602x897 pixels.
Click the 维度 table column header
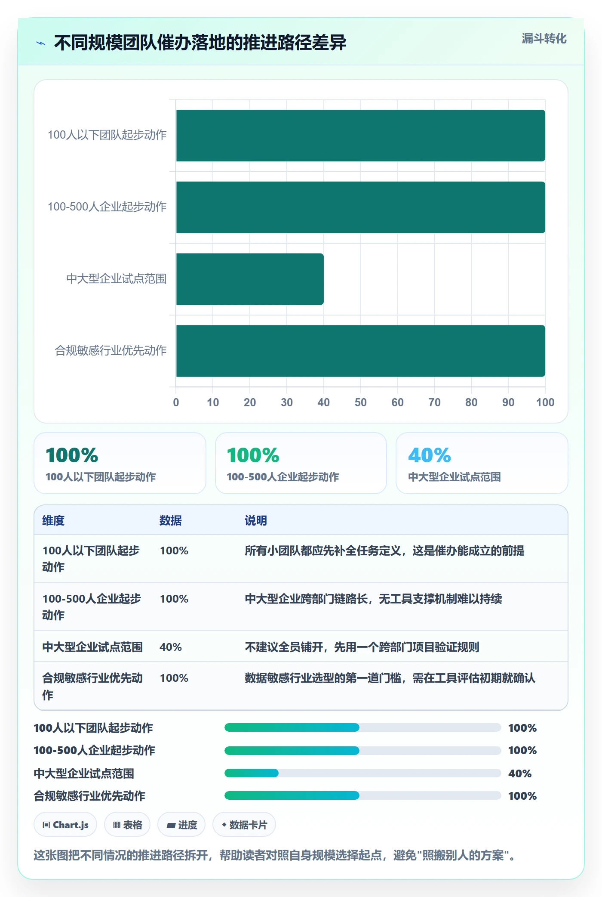coord(53,520)
